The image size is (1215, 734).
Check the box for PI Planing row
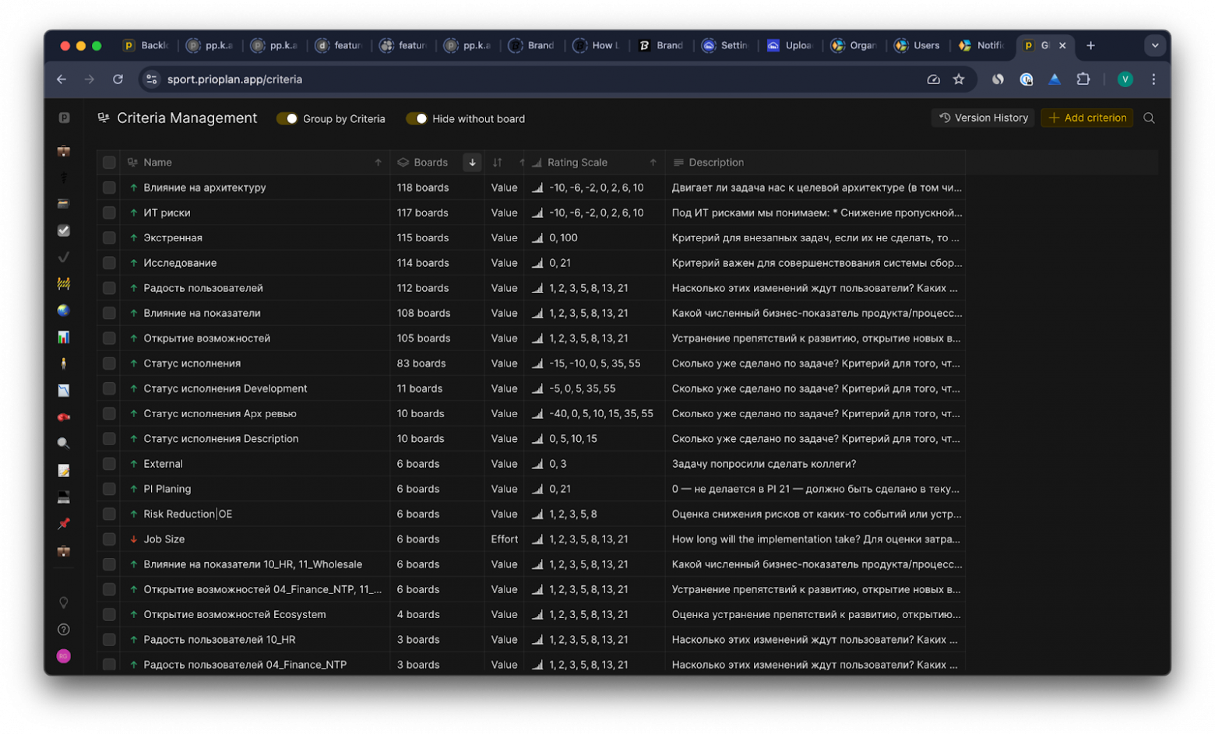[109, 489]
